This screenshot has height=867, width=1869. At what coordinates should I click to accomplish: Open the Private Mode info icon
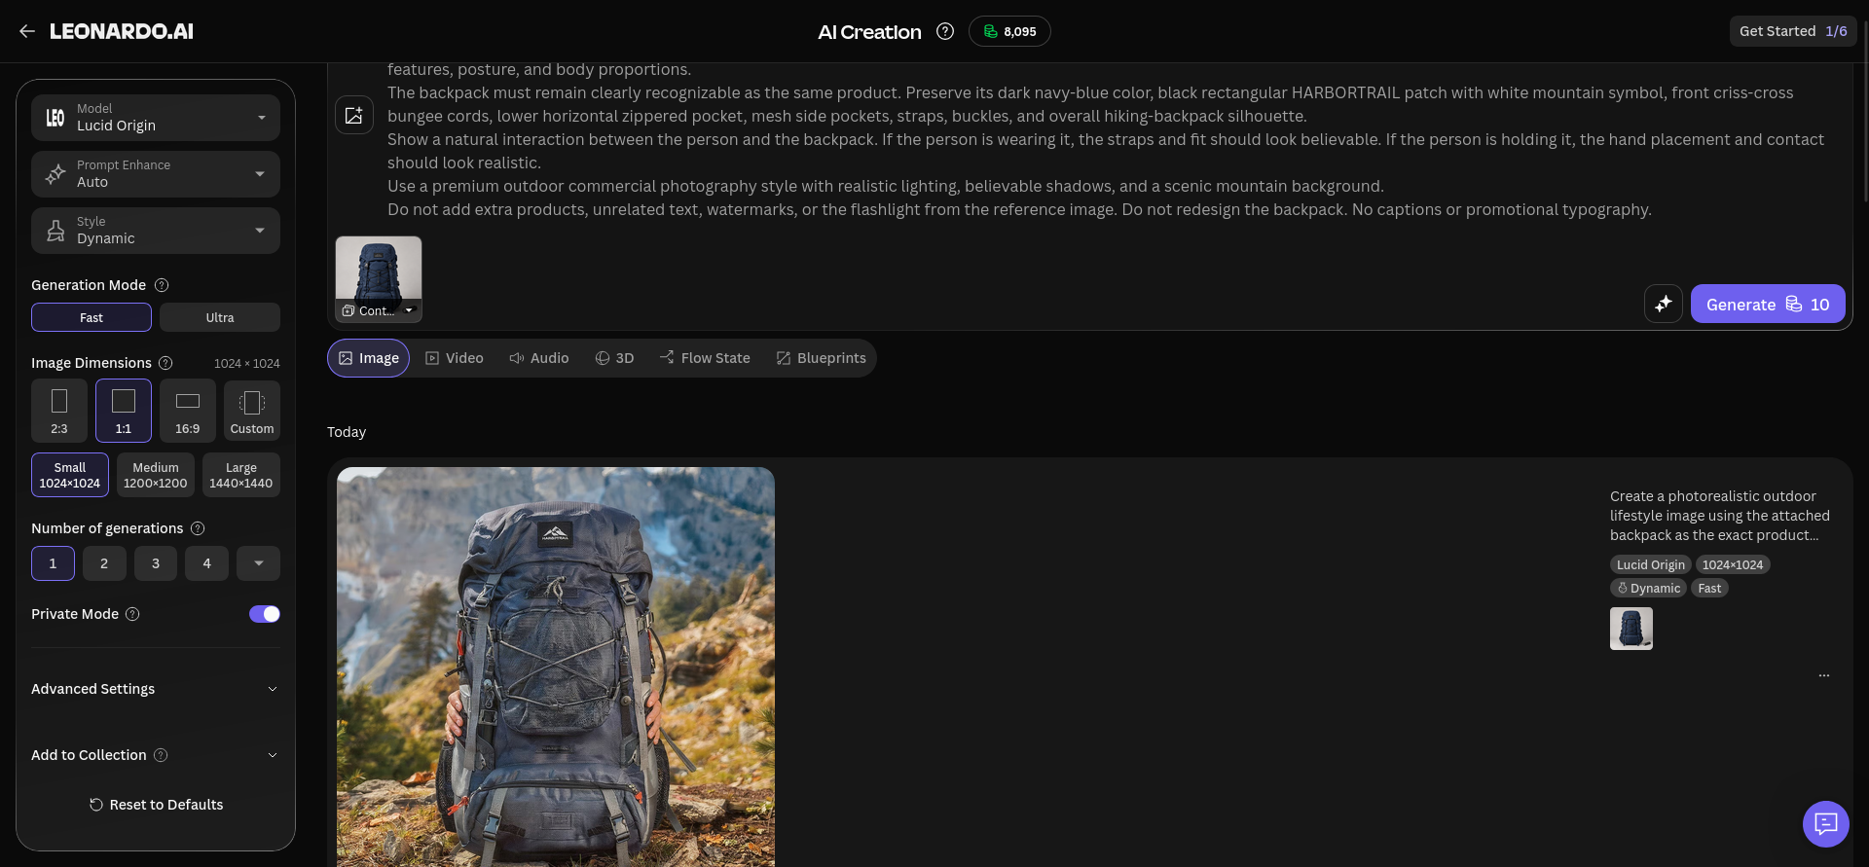132,614
